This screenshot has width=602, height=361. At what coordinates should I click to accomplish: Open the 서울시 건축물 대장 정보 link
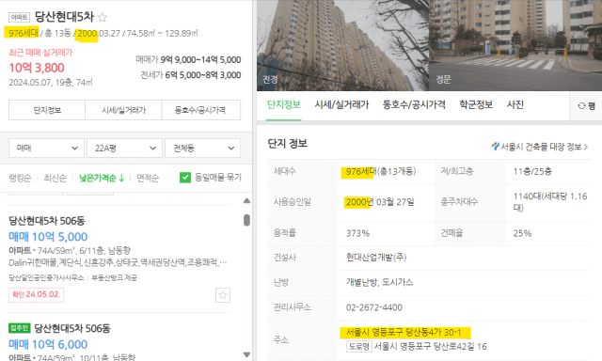coord(539,147)
